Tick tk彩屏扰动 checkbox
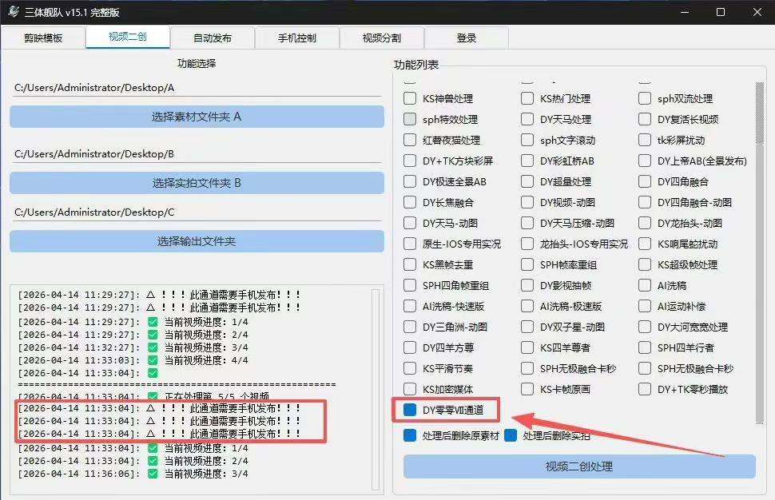Image resolution: width=775 pixels, height=500 pixels. tap(645, 140)
